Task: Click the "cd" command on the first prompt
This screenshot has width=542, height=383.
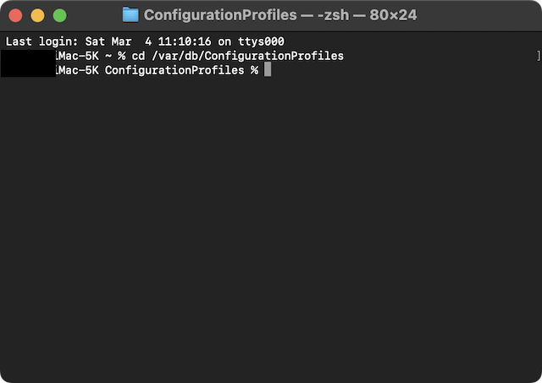Action: 139,56
